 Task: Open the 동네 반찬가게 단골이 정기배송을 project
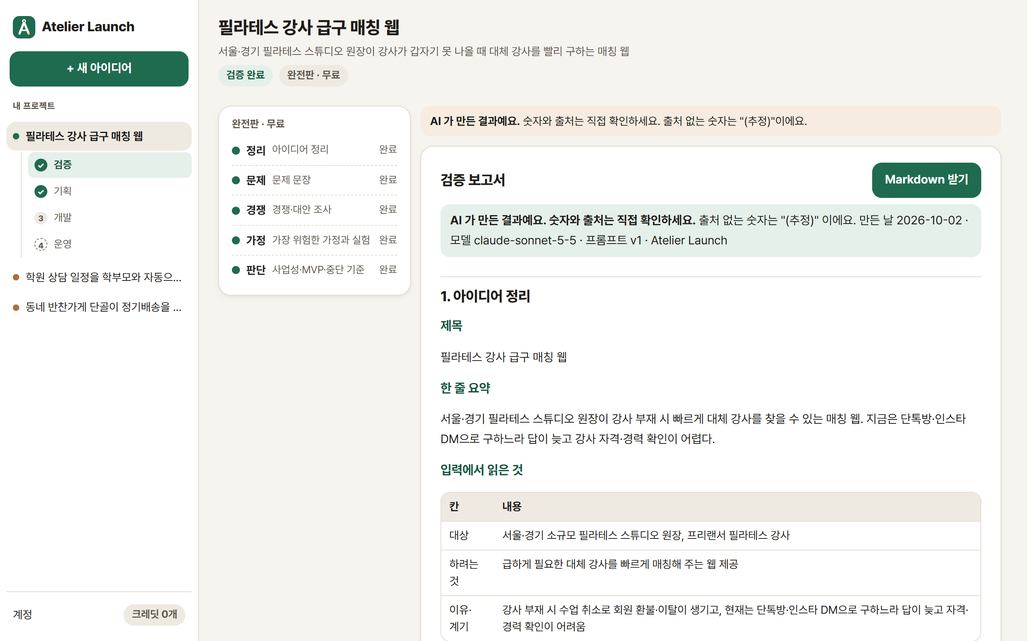coord(99,307)
